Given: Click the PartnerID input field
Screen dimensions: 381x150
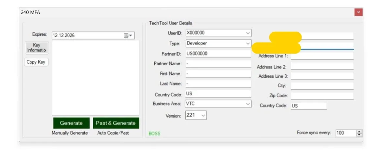Looking at the screenshot, I should 218,54.
